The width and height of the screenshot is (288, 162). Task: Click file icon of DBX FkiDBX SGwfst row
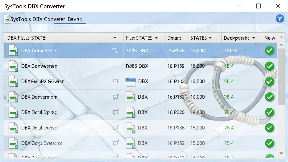click(x=13, y=81)
